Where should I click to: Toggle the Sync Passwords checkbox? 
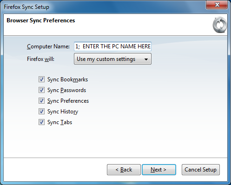click(x=41, y=90)
